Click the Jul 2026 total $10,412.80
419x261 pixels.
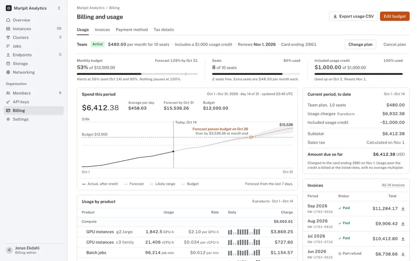point(385,239)
